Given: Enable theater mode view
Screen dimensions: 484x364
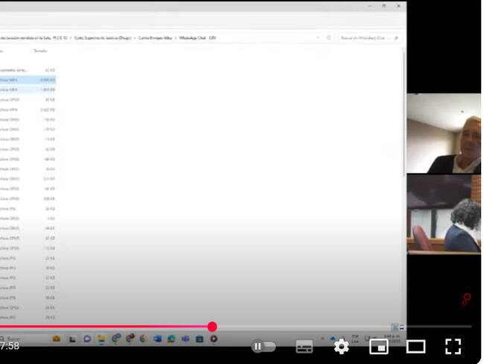Looking at the screenshot, I should 415,346.
